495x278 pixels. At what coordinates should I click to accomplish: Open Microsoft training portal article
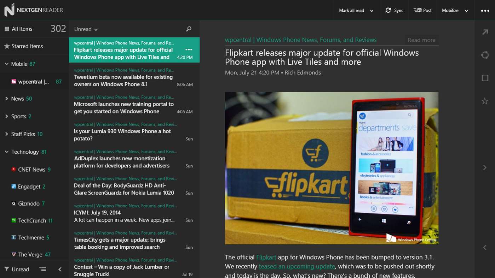134,105
